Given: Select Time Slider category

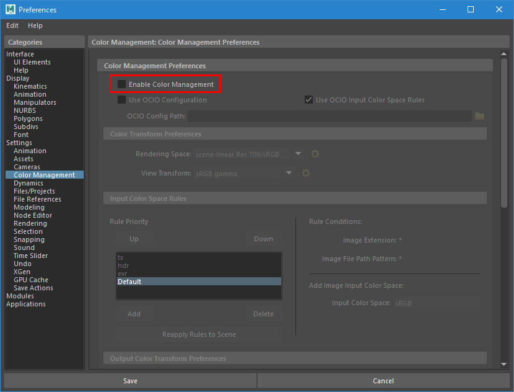Looking at the screenshot, I should (x=30, y=256).
